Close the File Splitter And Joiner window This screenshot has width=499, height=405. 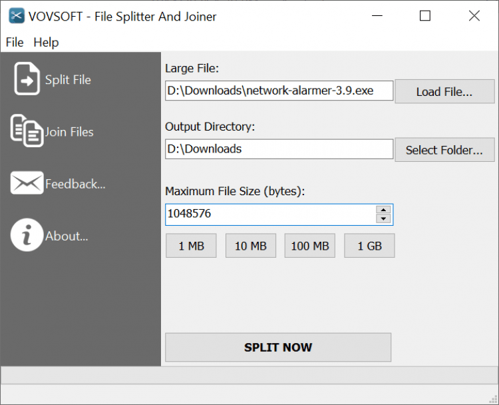[474, 15]
